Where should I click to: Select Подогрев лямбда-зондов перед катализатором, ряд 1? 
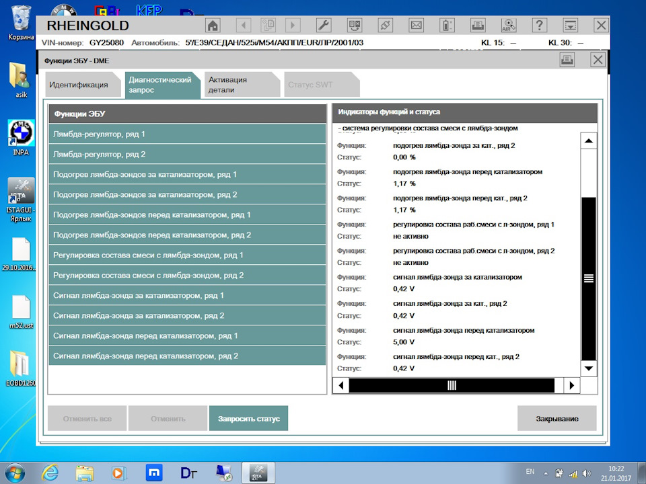pos(187,215)
